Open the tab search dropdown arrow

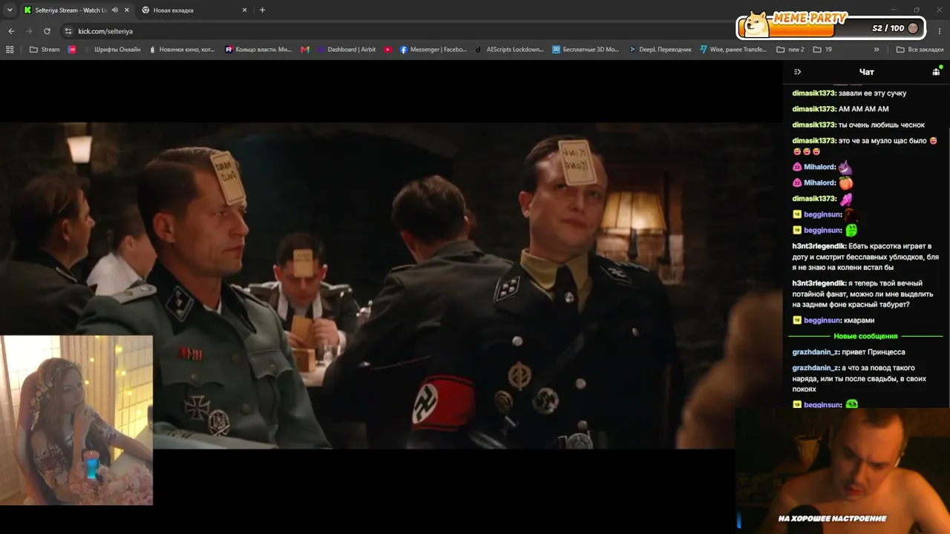click(x=10, y=10)
